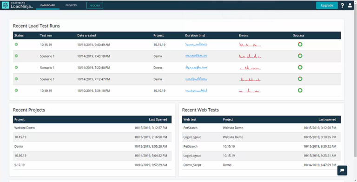Screen dimensions: 357x182
Task: Click green status check for 10.15.19 run
Action: pyautogui.click(x=16, y=45)
